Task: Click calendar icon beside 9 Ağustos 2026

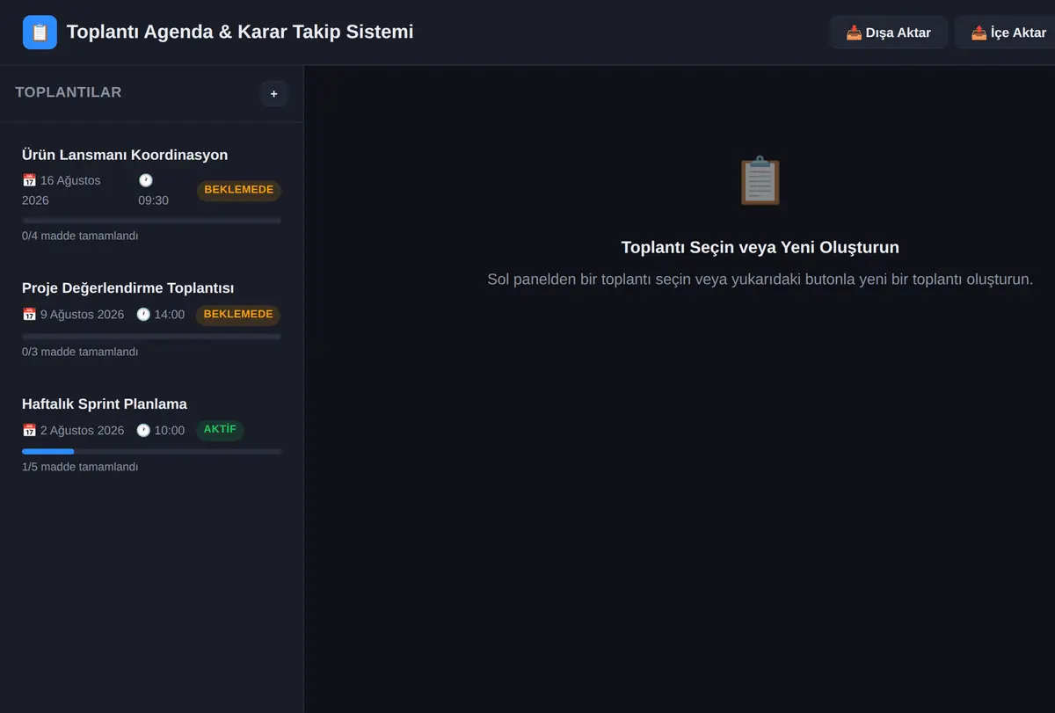Action: 29,314
